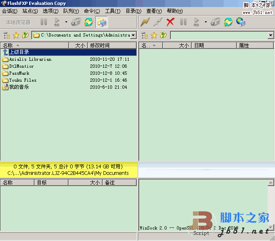The image size is (275, 241).
Task: Click the log scrollbar up arrow
Action: point(270,183)
